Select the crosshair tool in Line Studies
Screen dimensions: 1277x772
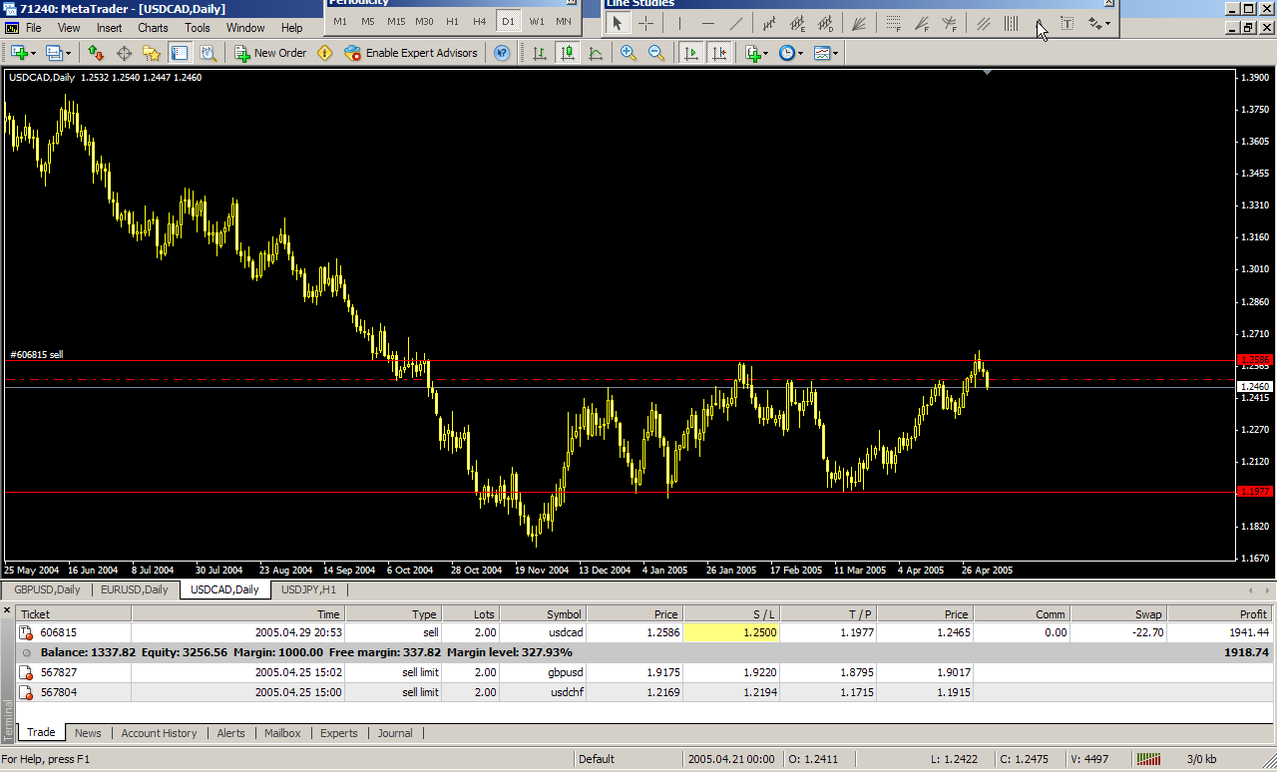(646, 23)
